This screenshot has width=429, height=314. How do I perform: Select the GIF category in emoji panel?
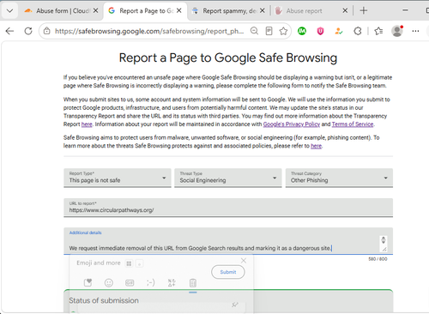tap(130, 283)
